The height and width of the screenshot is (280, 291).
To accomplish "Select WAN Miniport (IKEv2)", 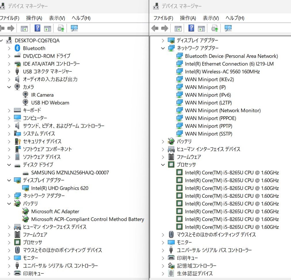I will click(209, 79).
